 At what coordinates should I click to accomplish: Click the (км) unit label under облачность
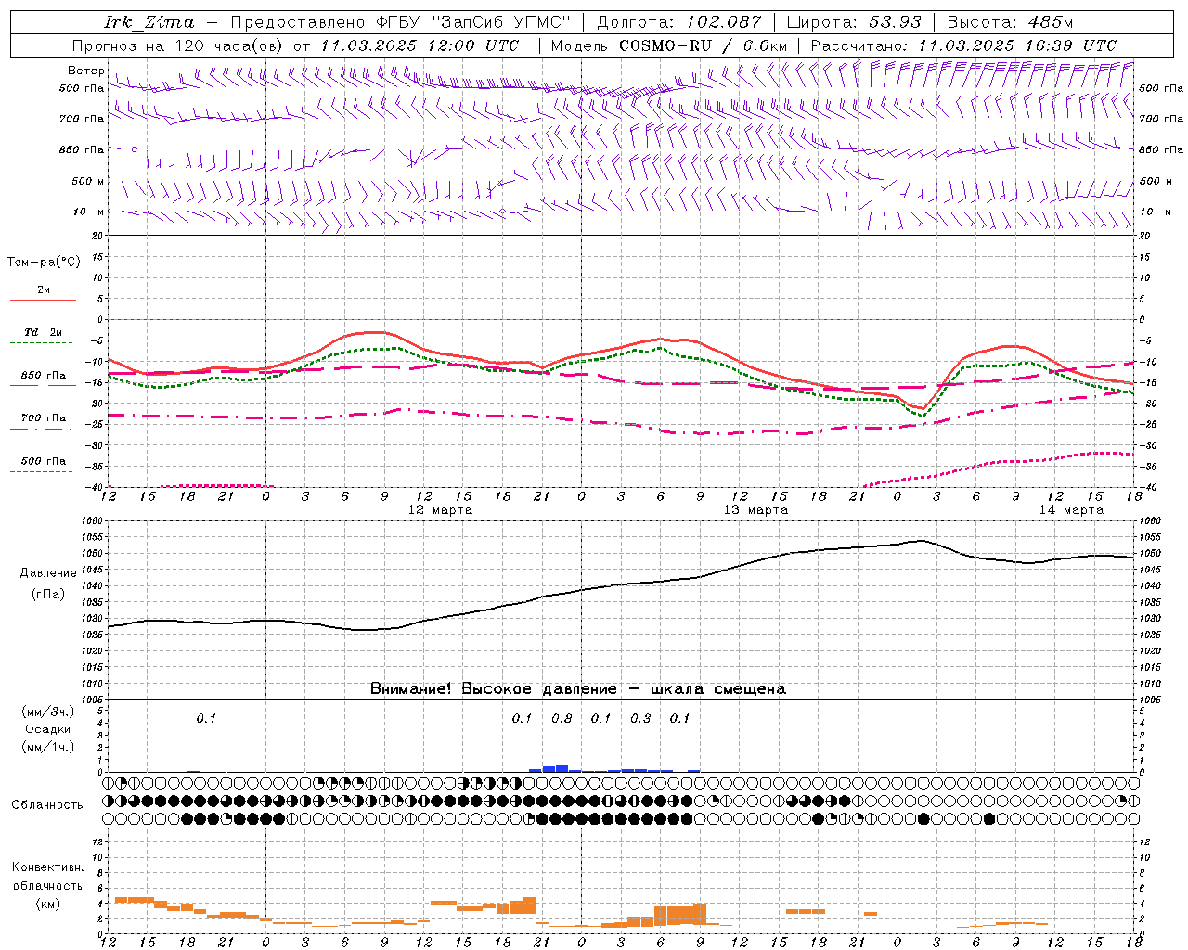tap(47, 904)
